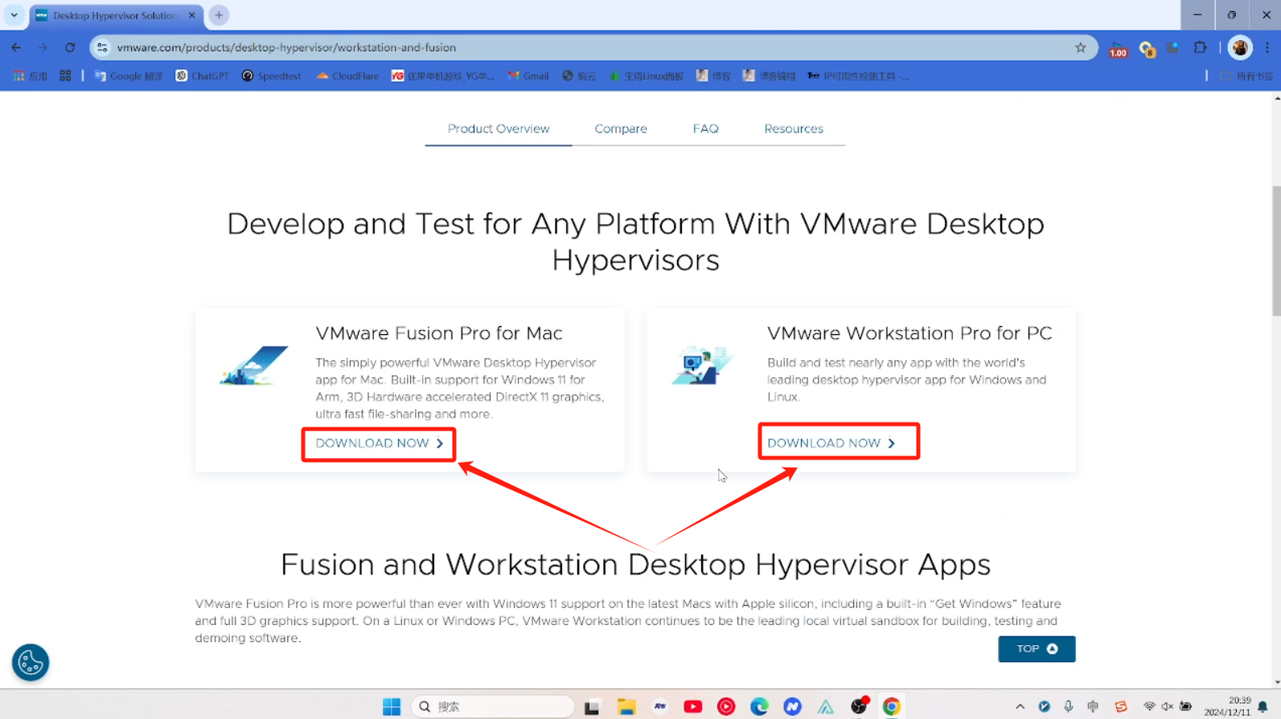Open File Explorer from the taskbar
This screenshot has width=1281, height=719.
pos(626,706)
